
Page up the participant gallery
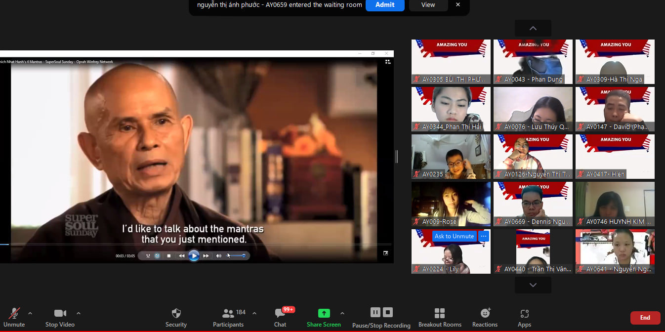(533, 28)
